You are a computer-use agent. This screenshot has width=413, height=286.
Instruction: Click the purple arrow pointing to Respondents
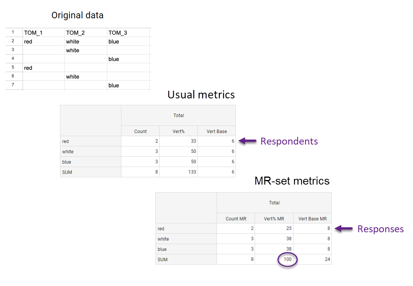(248, 141)
